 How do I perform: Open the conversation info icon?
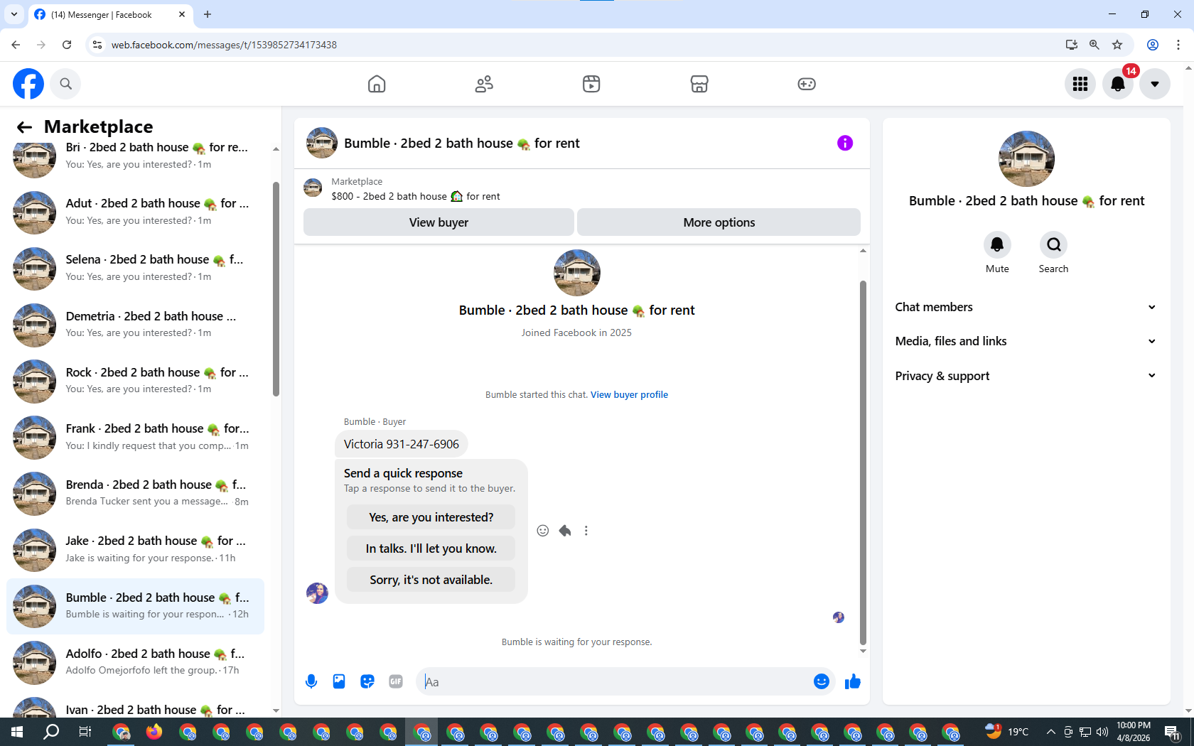pos(844,143)
